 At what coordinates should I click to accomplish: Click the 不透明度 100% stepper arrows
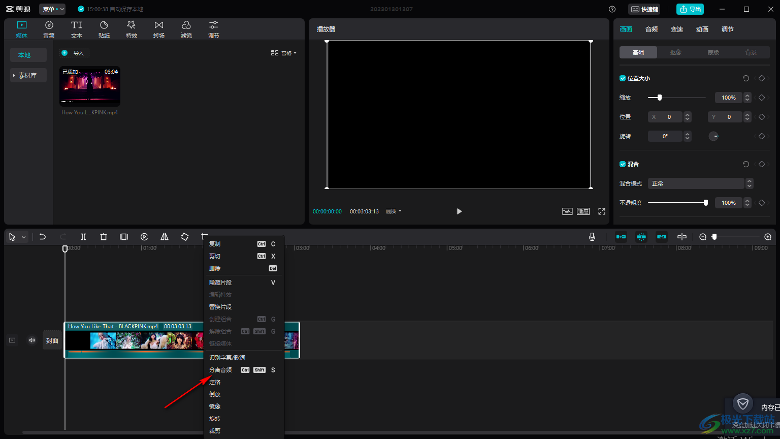(x=747, y=203)
